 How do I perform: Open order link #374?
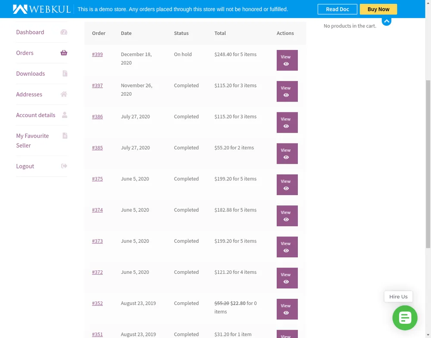[x=97, y=210]
